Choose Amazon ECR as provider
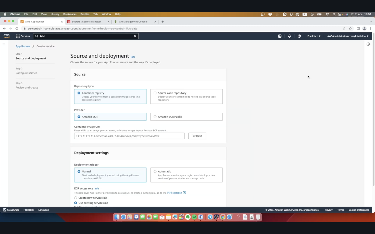Image resolution: width=375 pixels, height=234 pixels. [110, 117]
